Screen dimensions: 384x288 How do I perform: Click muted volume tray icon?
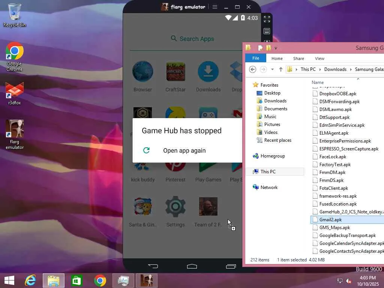[x=349, y=281]
